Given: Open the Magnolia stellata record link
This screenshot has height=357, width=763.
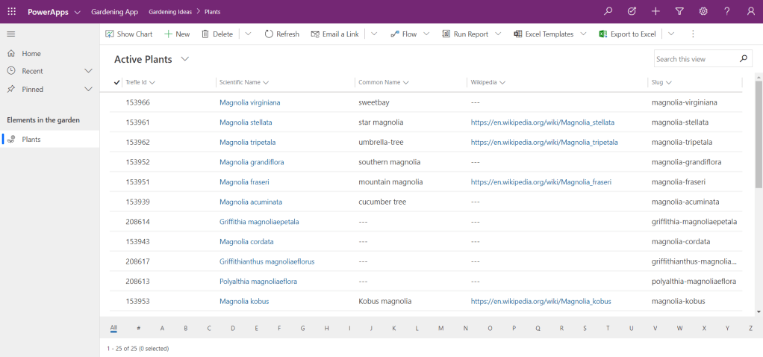Looking at the screenshot, I should [246, 122].
